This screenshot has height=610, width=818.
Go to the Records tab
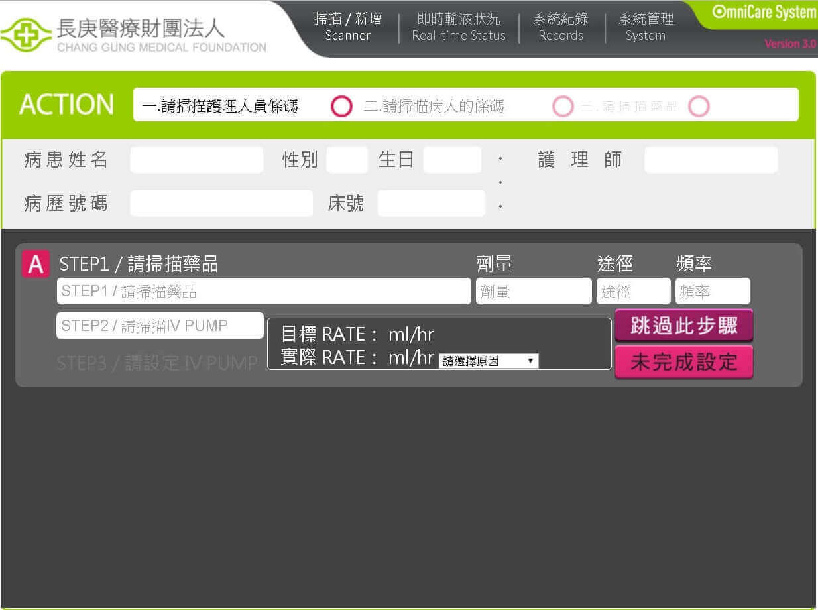pos(560,27)
